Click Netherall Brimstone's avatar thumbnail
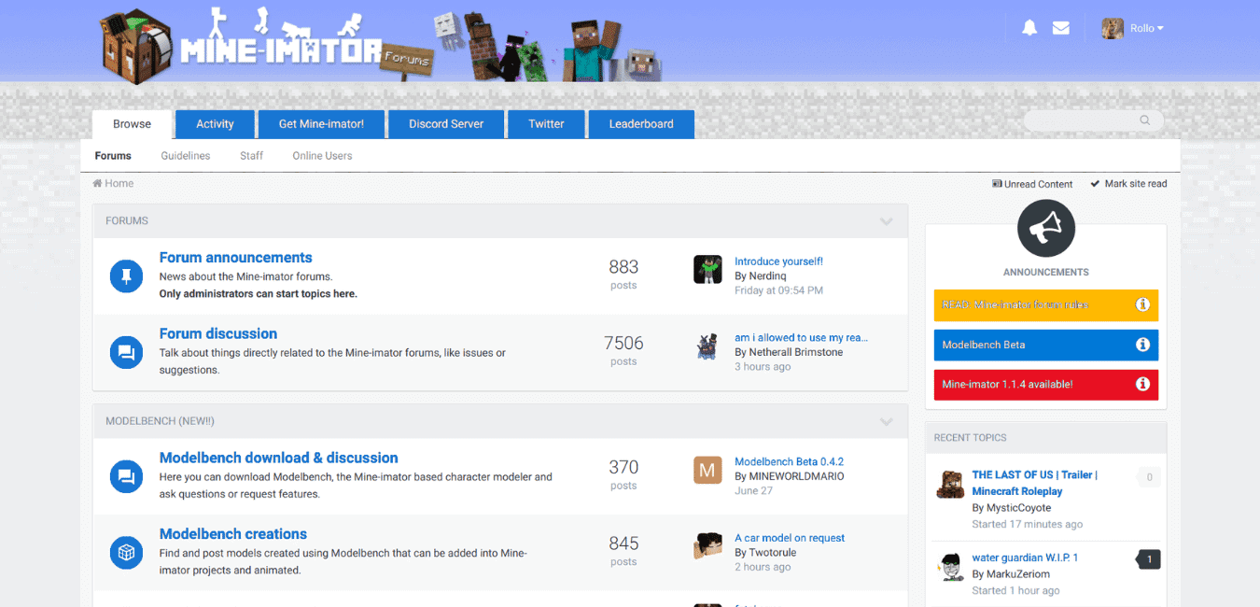This screenshot has height=607, width=1260. click(x=707, y=346)
